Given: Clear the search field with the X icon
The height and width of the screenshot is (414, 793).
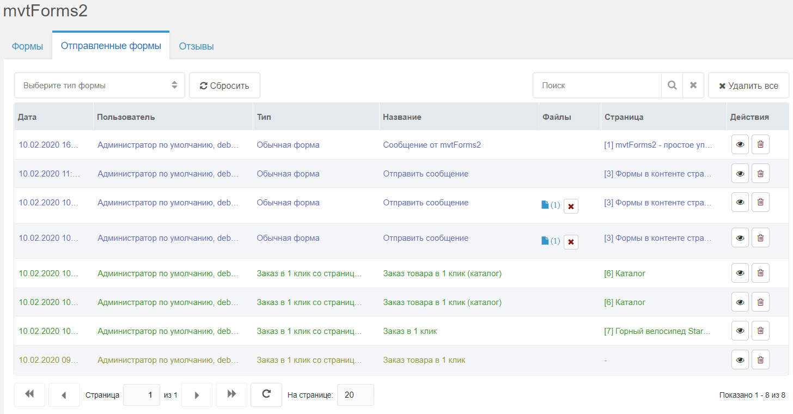Looking at the screenshot, I should point(693,86).
